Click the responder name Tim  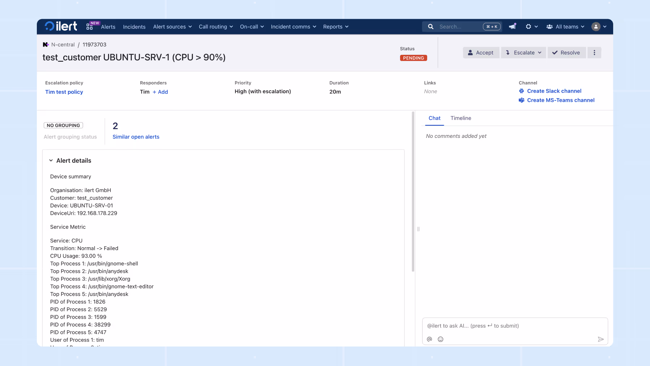pos(145,92)
